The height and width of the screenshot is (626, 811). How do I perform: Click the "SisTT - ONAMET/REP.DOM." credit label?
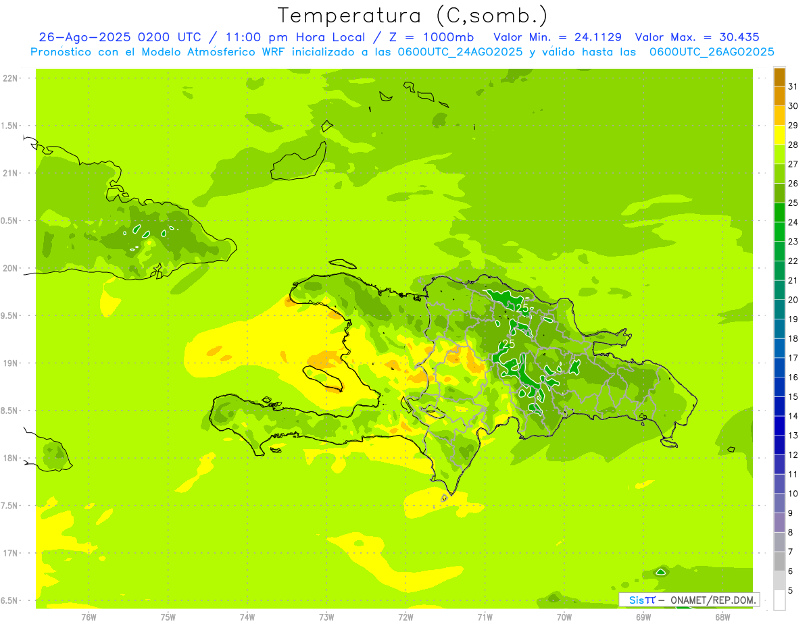(689, 600)
